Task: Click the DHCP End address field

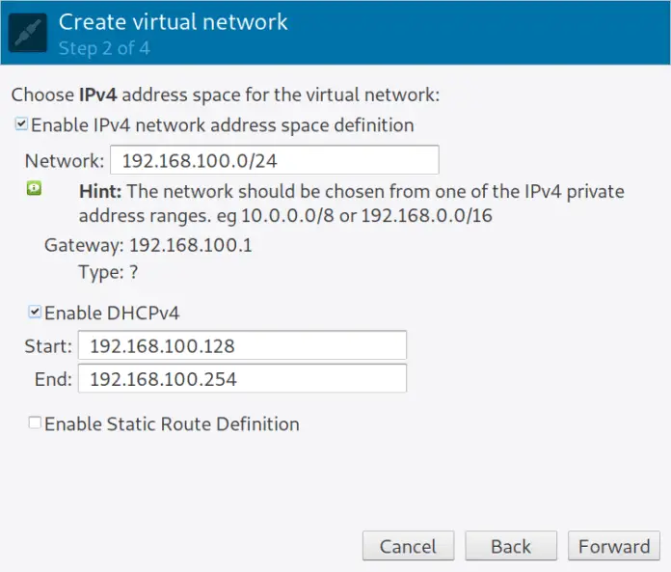Action: [x=242, y=379]
